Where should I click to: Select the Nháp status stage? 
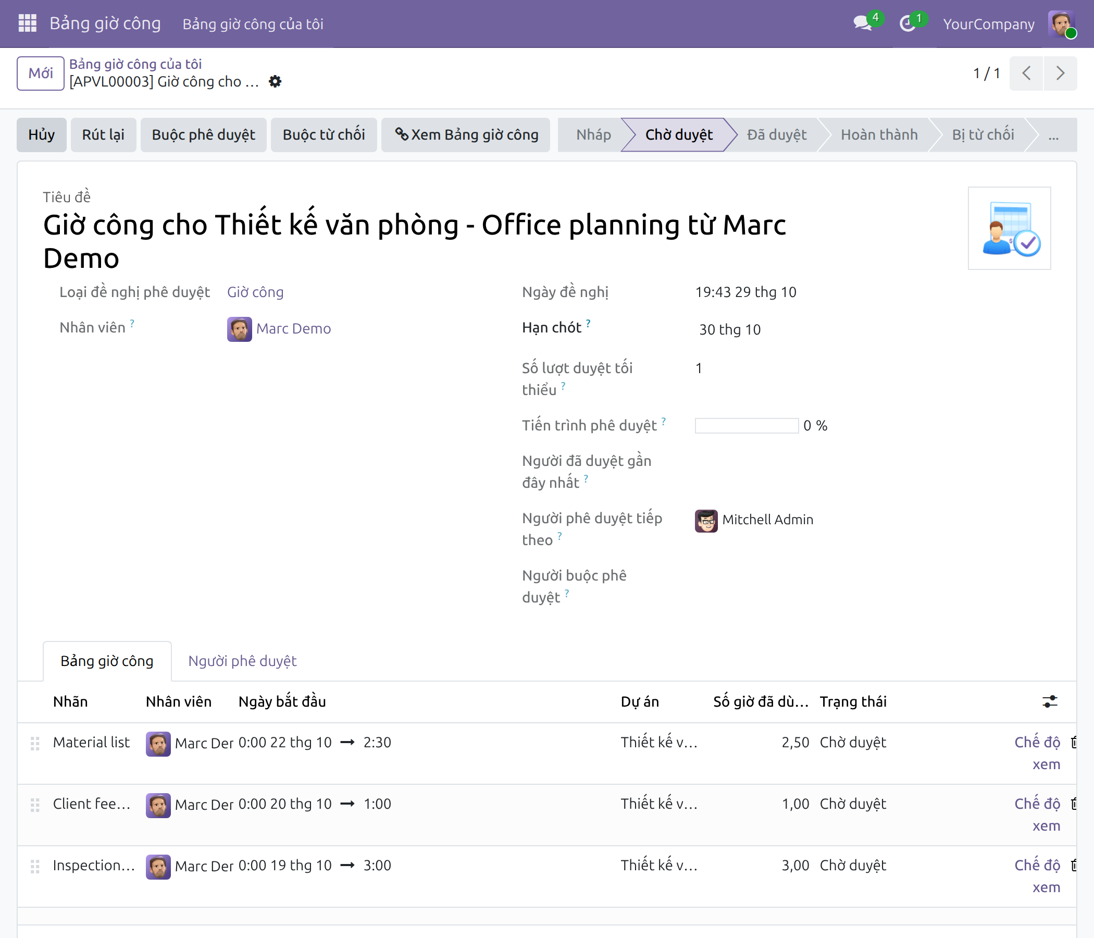tap(593, 134)
